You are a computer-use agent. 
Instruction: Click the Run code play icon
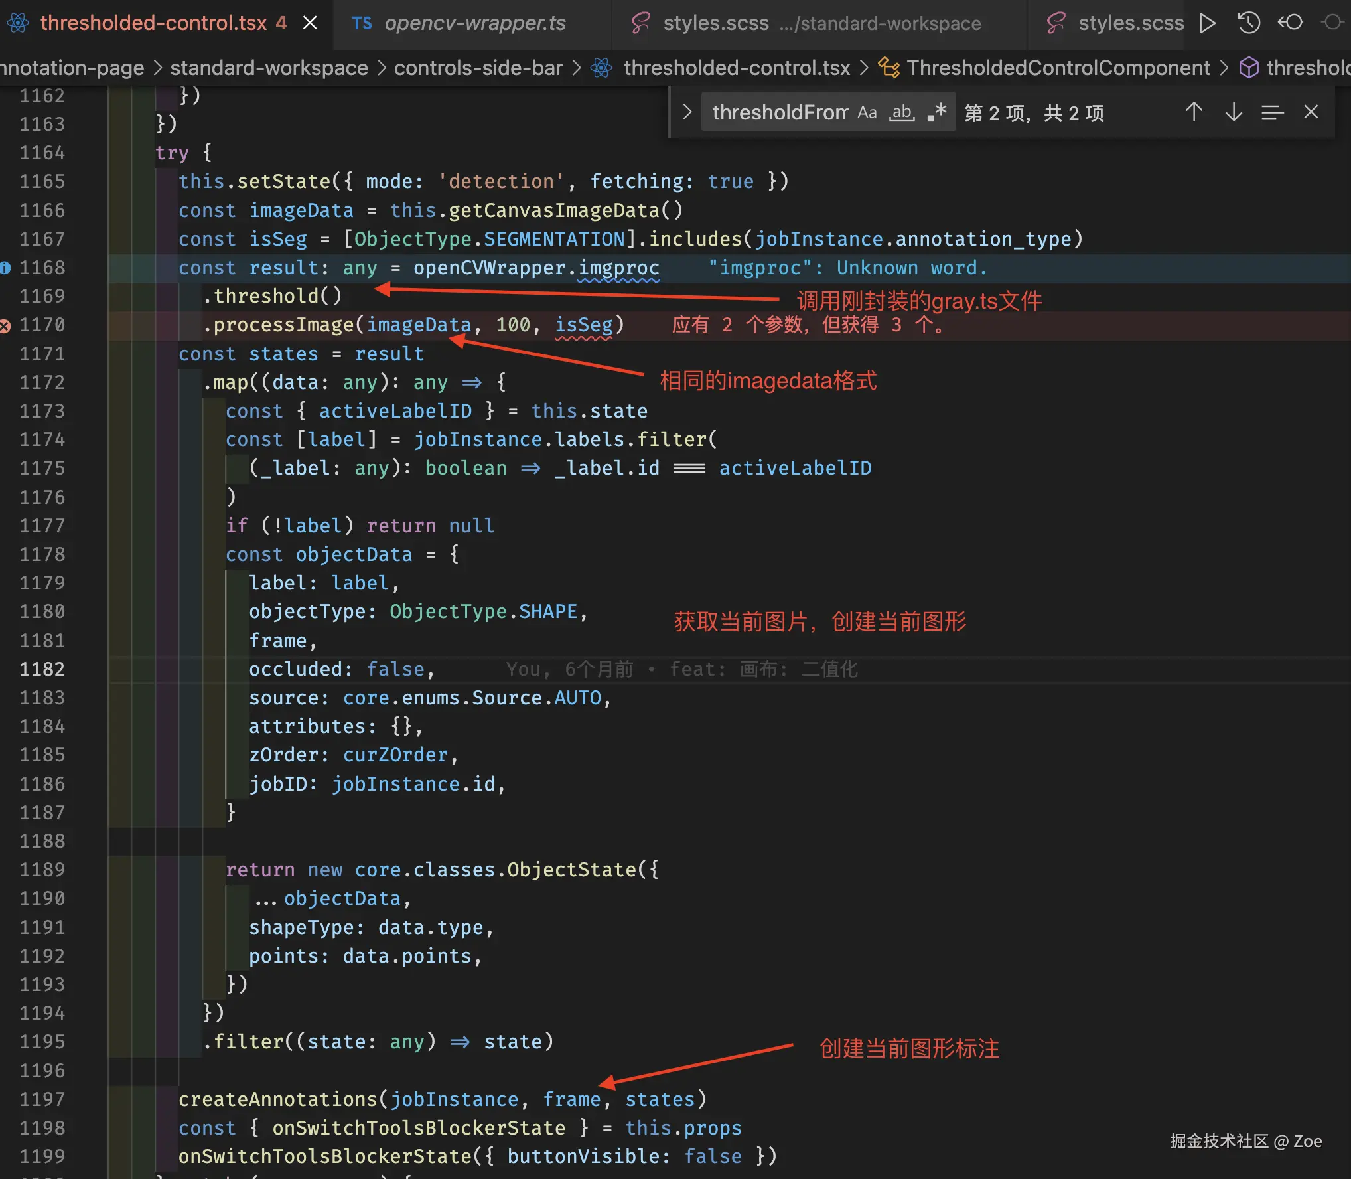click(x=1207, y=23)
